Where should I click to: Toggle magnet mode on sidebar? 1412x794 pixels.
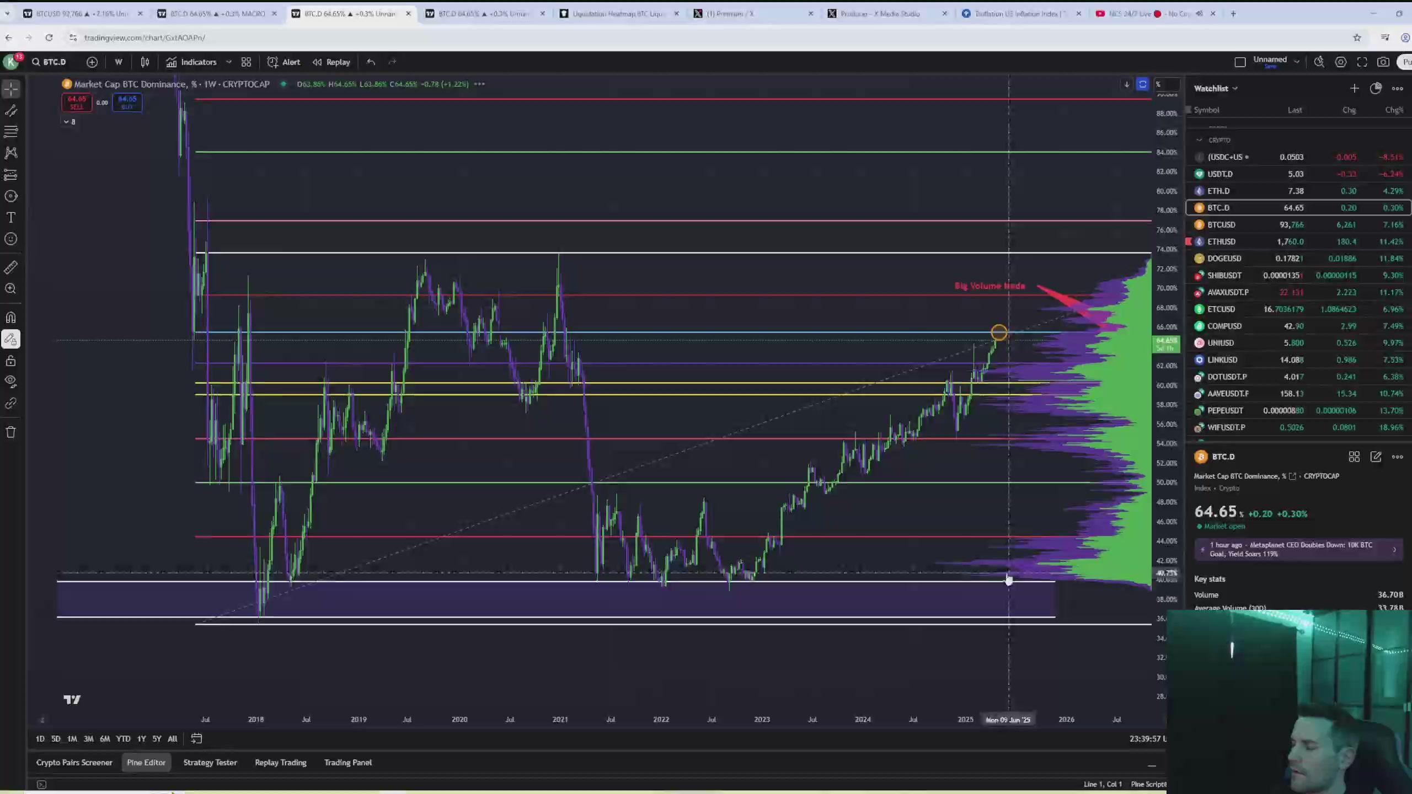tap(11, 318)
